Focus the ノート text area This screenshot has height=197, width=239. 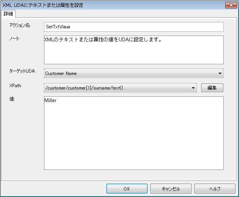click(x=134, y=50)
